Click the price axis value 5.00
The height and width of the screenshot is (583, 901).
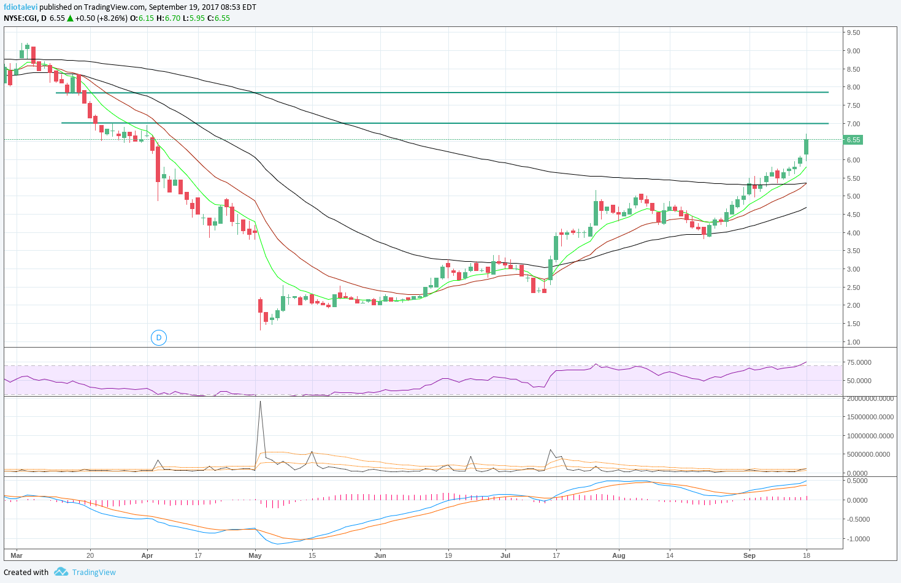[x=853, y=196]
